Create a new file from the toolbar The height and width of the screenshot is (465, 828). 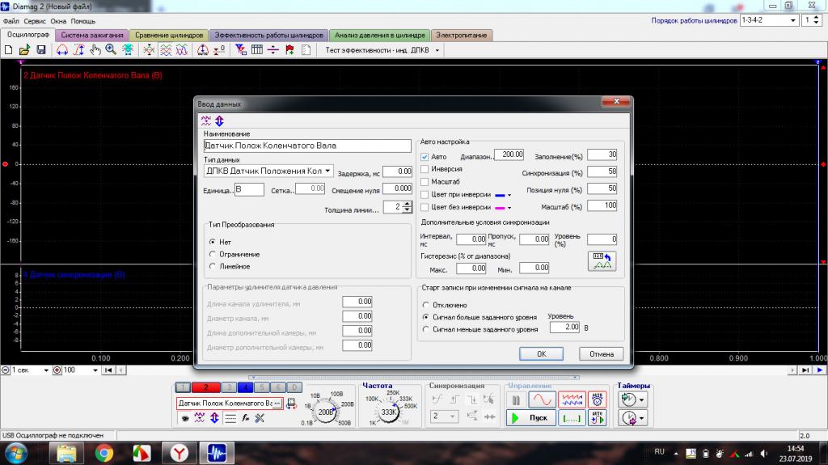click(x=8, y=50)
